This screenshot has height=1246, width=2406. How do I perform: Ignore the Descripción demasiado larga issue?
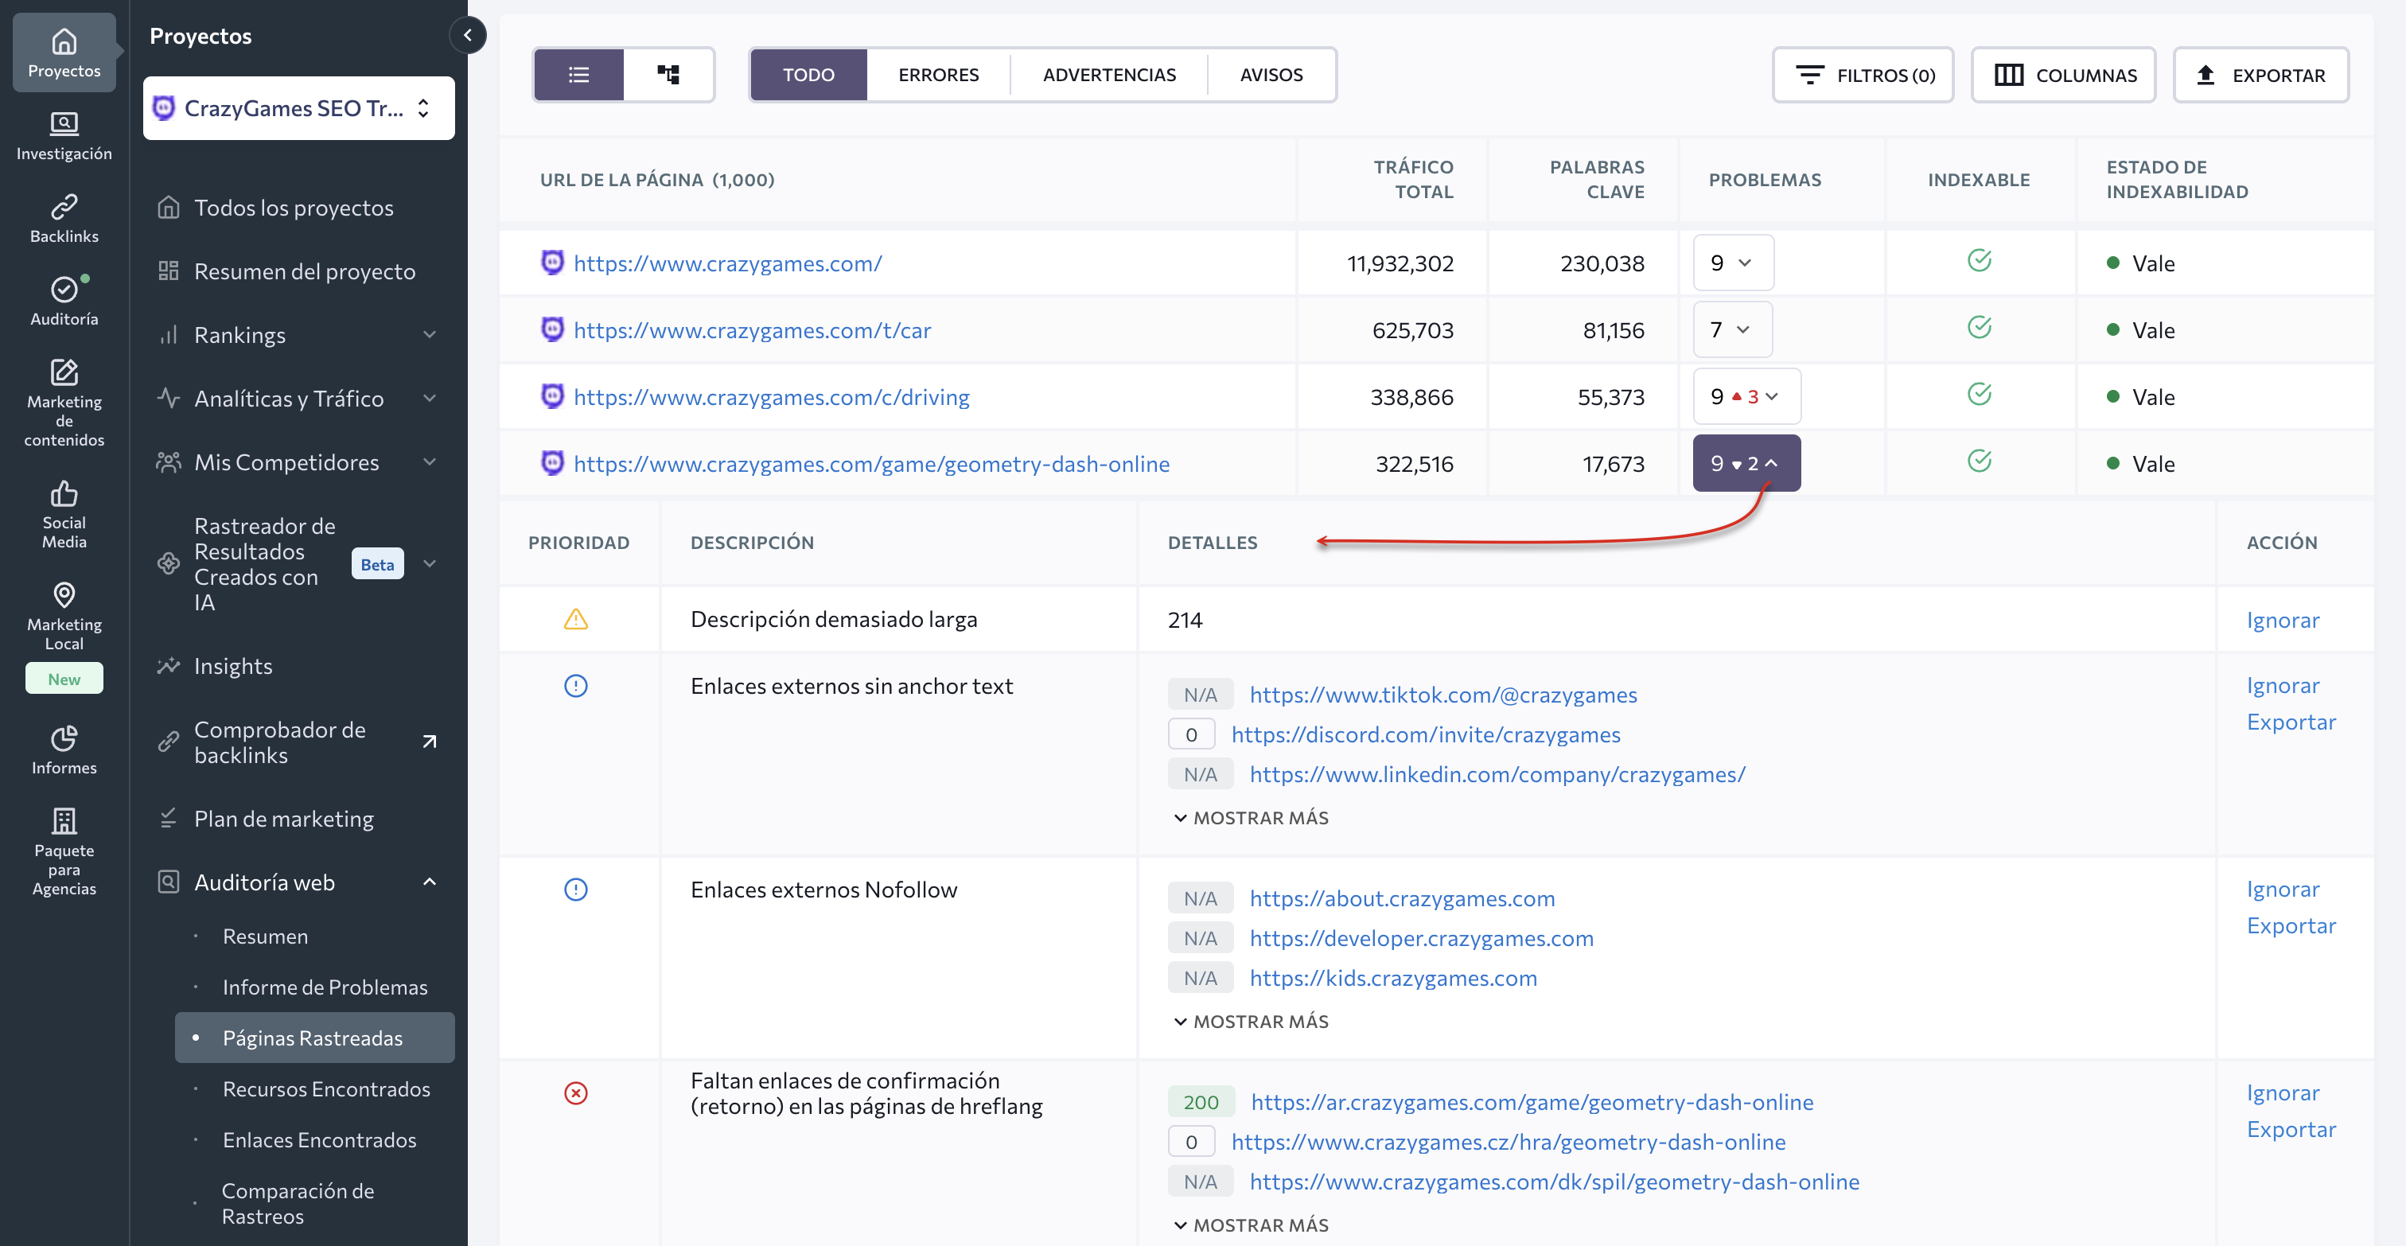coord(2283,619)
